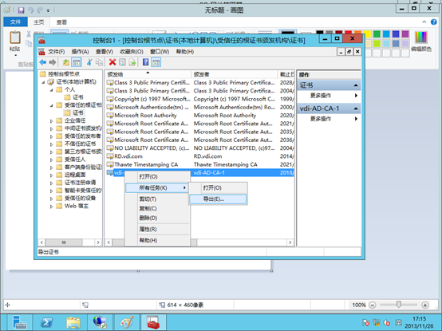Open the 窗口(W) menu in MMC

tap(160, 52)
